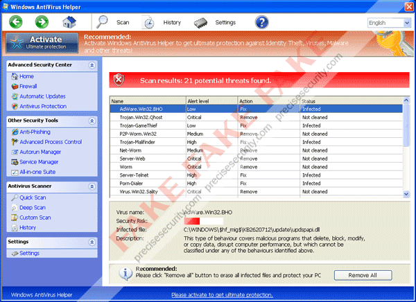Open Automatic Updates link text
Image resolution: width=416 pixels, height=302 pixels.
tap(42, 96)
